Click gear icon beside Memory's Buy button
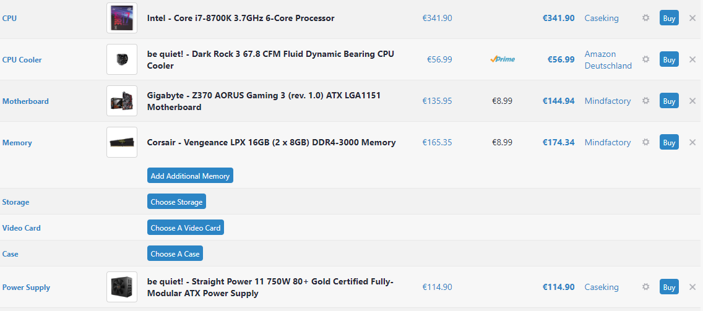This screenshot has height=311, width=703. (x=645, y=142)
